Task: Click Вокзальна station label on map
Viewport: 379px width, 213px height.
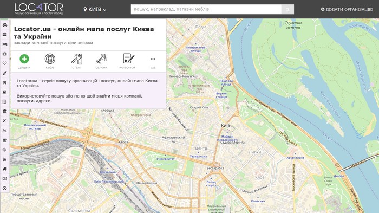Action: 108,172
